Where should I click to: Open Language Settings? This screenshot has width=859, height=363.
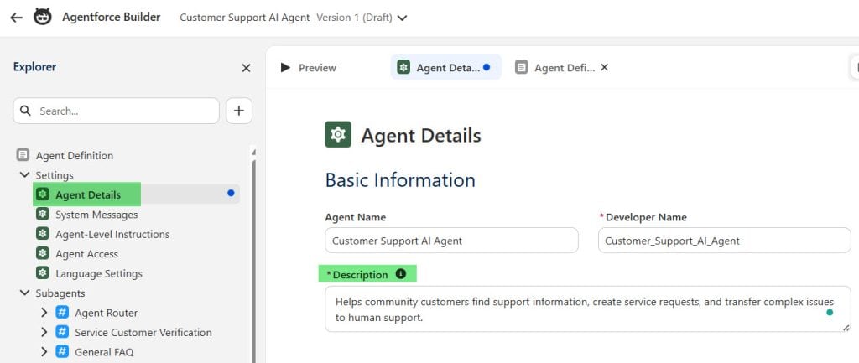99,274
